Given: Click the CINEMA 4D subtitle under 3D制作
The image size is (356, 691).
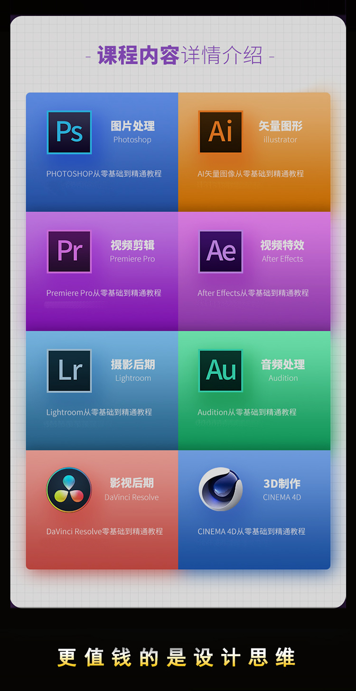Looking at the screenshot, I should [x=282, y=498].
